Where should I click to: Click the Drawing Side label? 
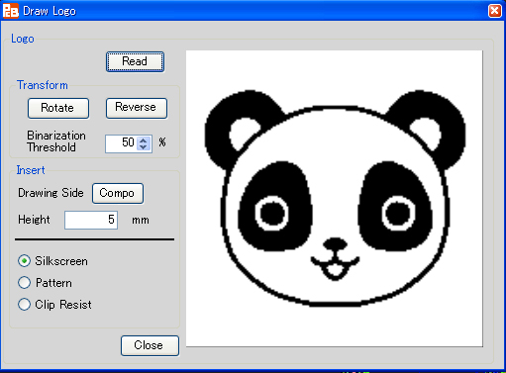click(x=51, y=193)
